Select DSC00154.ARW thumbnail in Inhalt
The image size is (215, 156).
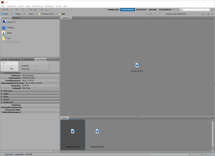click(97, 135)
